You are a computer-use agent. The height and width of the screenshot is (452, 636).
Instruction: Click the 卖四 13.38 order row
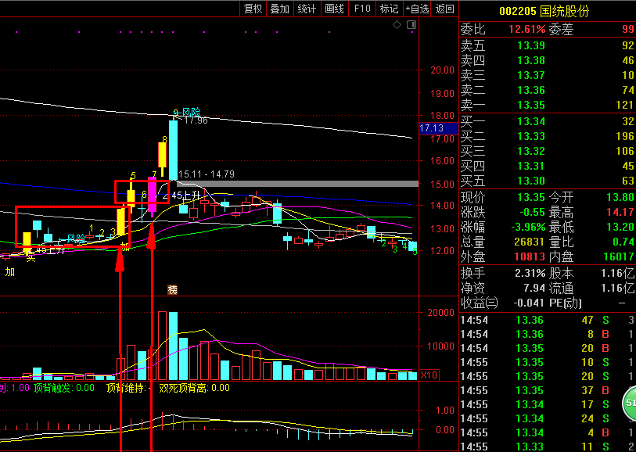pyautogui.click(x=547, y=60)
